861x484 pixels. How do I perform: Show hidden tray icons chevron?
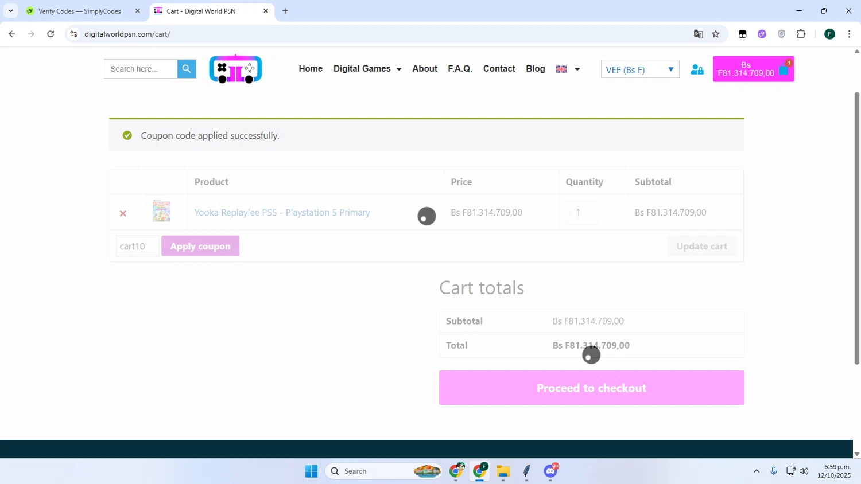pyautogui.click(x=757, y=471)
